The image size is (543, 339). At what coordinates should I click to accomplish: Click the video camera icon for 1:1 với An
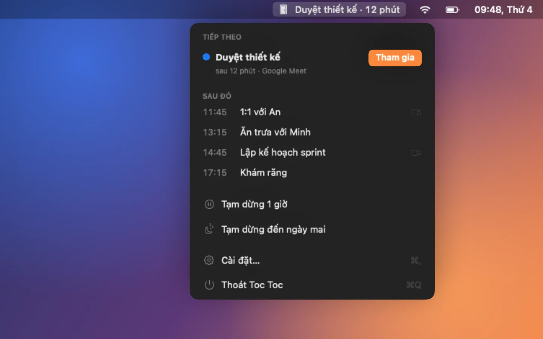pos(416,112)
